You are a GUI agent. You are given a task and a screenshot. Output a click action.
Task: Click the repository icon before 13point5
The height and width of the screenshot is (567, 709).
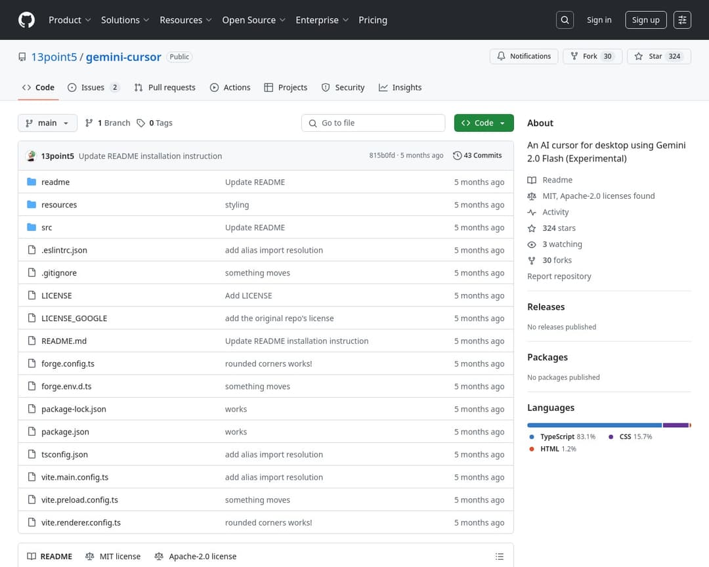pos(22,57)
